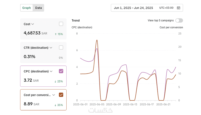Switch to the Graph tab
Screen dimensions: 201x115
click(x=27, y=8)
